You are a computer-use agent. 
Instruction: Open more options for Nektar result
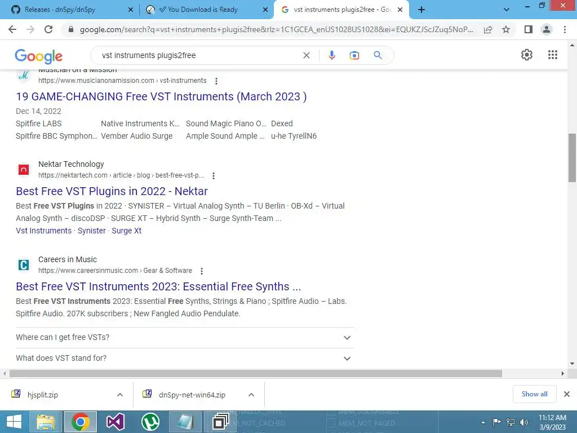pyautogui.click(x=214, y=176)
